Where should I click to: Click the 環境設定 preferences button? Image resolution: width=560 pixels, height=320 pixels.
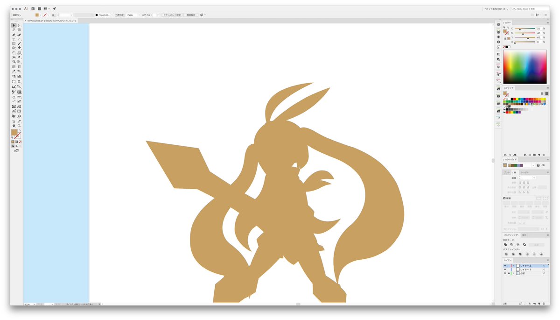pyautogui.click(x=191, y=15)
